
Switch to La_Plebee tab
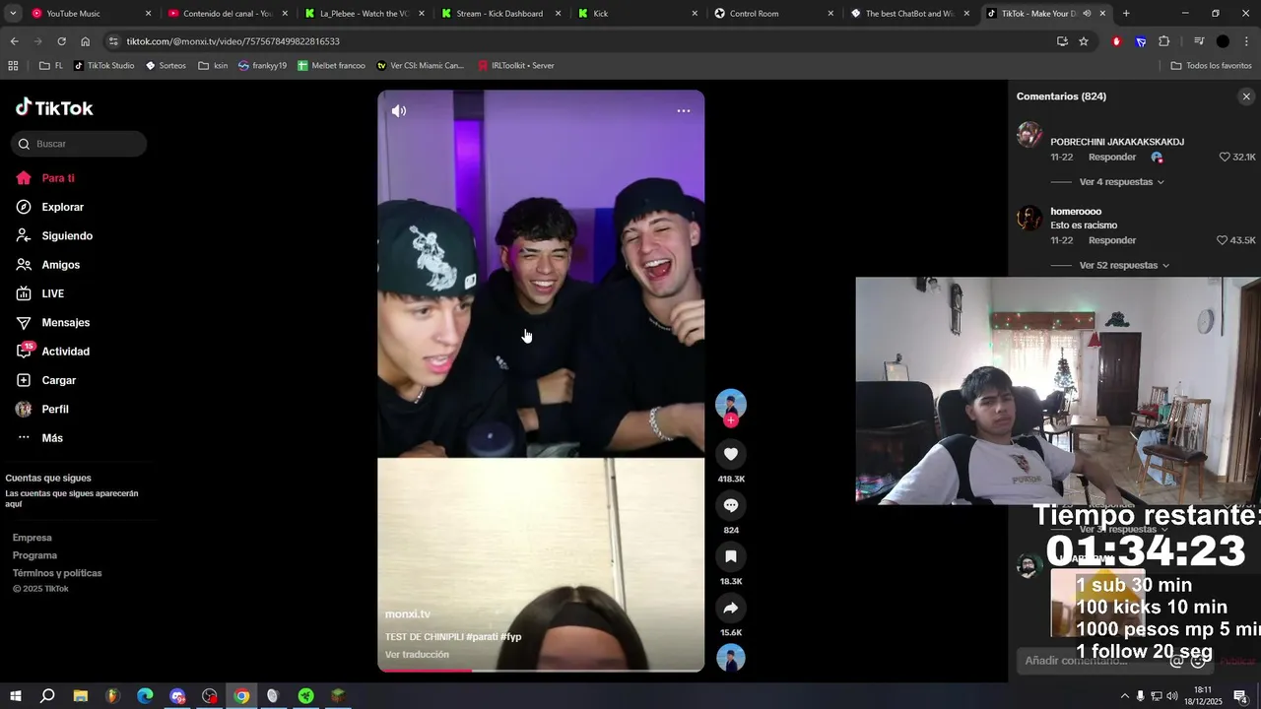363,14
